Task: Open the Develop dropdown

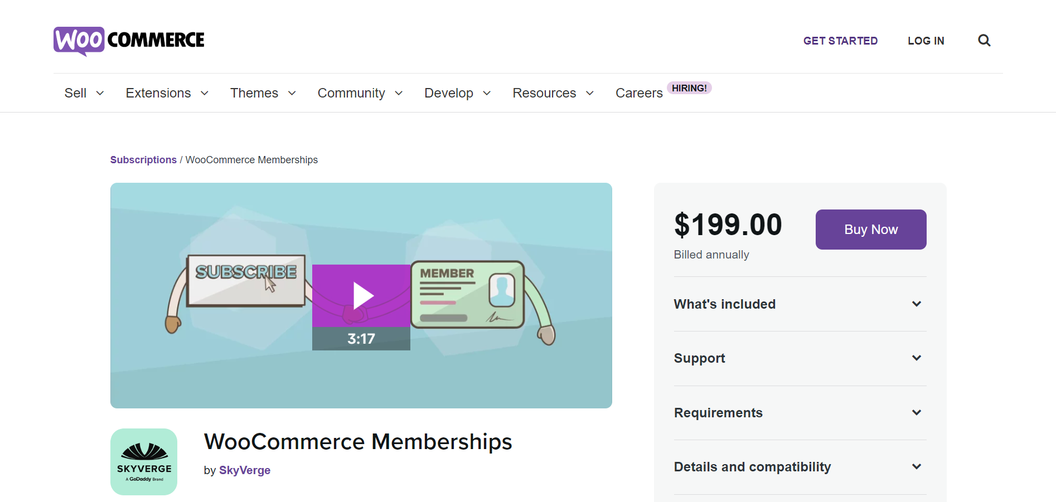Action: [457, 93]
